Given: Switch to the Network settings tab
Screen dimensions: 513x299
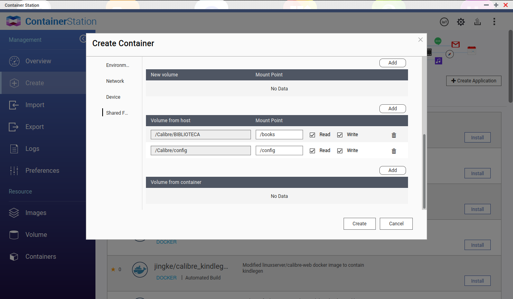Looking at the screenshot, I should pyautogui.click(x=115, y=81).
